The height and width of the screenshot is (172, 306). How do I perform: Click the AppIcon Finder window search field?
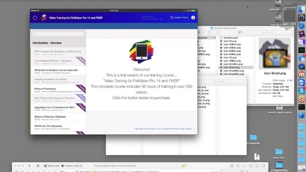[x=269, y=32]
